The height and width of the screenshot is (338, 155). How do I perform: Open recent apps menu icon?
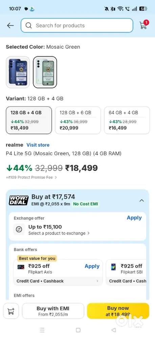point(42,330)
